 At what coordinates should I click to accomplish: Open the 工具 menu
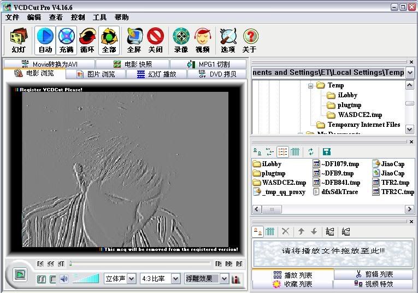[99, 17]
